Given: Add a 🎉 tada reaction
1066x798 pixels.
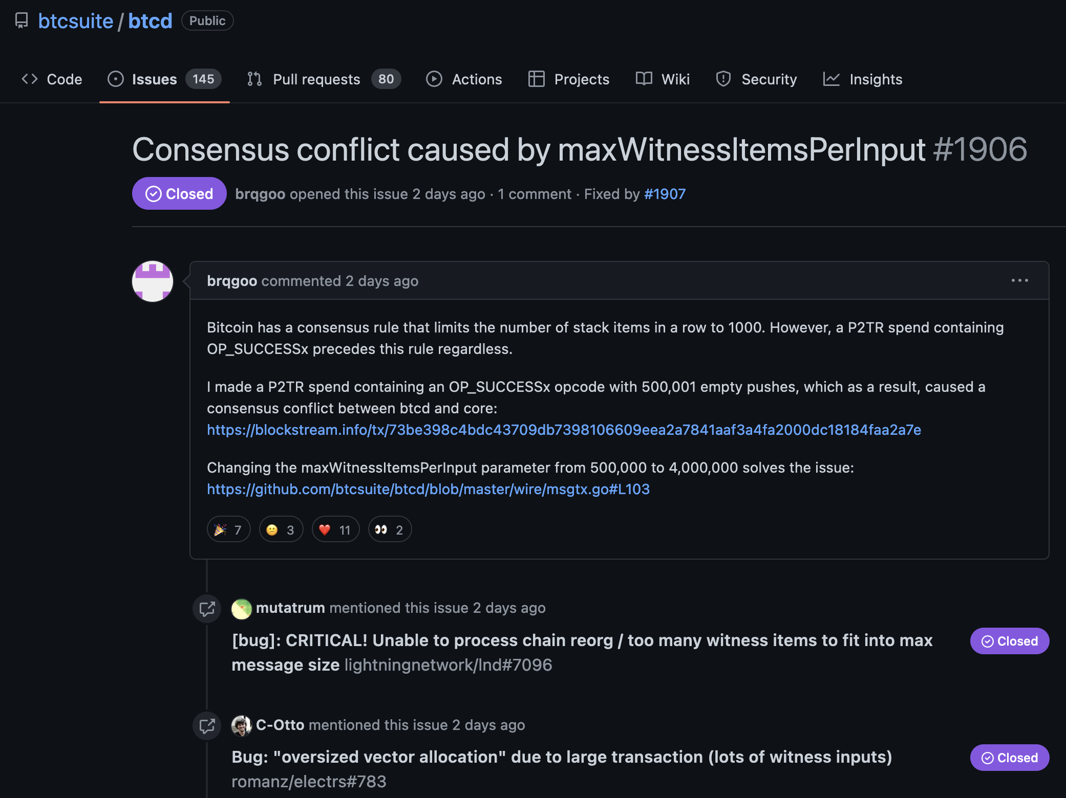Looking at the screenshot, I should pyautogui.click(x=228, y=529).
